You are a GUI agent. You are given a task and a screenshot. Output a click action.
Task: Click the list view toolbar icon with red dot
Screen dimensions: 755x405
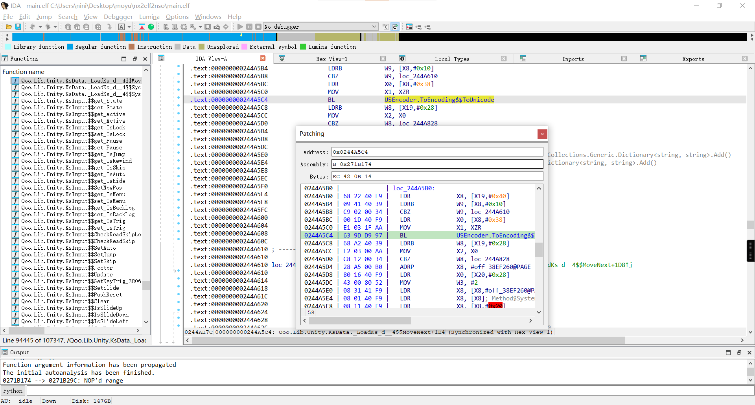pos(409,27)
